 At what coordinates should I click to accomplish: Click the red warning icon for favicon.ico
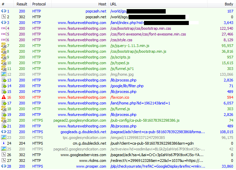click(x=4, y=97)
